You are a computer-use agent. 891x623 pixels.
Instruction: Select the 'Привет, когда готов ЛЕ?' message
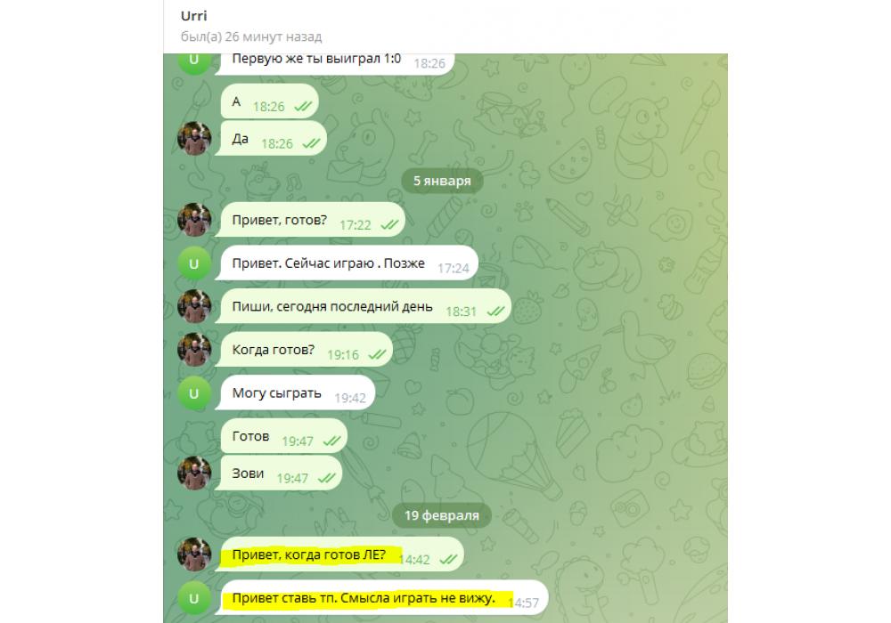coord(341,554)
